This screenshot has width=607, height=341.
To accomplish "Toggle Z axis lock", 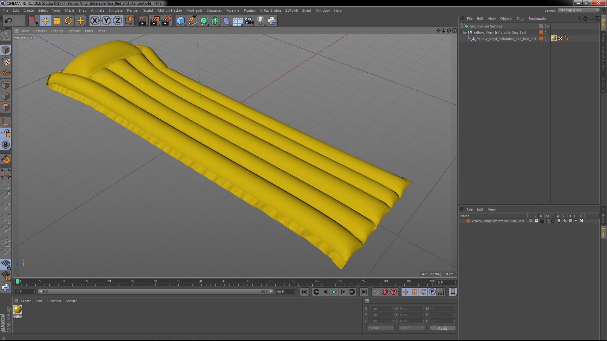I will click(x=118, y=21).
